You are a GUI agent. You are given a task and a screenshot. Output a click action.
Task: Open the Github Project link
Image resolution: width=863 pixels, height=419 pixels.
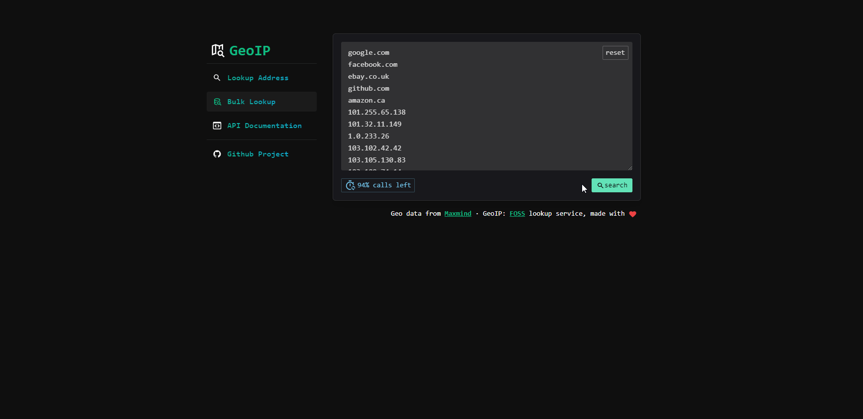click(257, 154)
